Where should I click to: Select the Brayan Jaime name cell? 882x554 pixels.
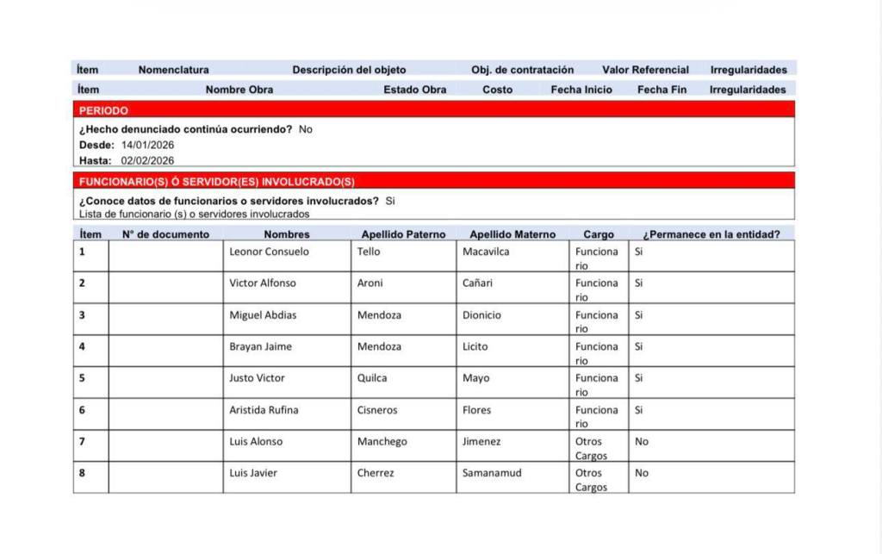click(260, 346)
